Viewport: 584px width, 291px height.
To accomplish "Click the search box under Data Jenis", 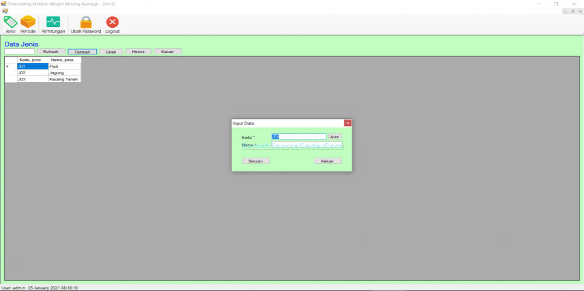I will tap(19, 52).
